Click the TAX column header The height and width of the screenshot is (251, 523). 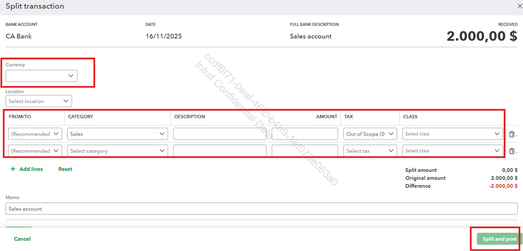pos(348,117)
